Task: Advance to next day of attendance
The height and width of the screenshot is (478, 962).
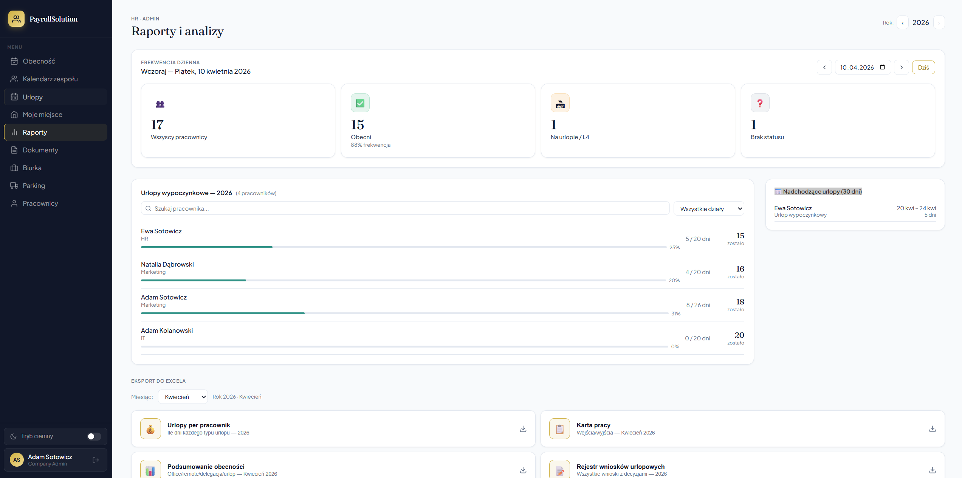Action: pos(901,67)
